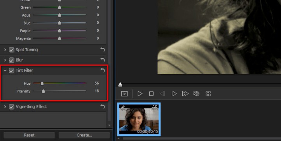Collapse the Tint Filter section
The width and height of the screenshot is (281, 141).
tap(5, 70)
